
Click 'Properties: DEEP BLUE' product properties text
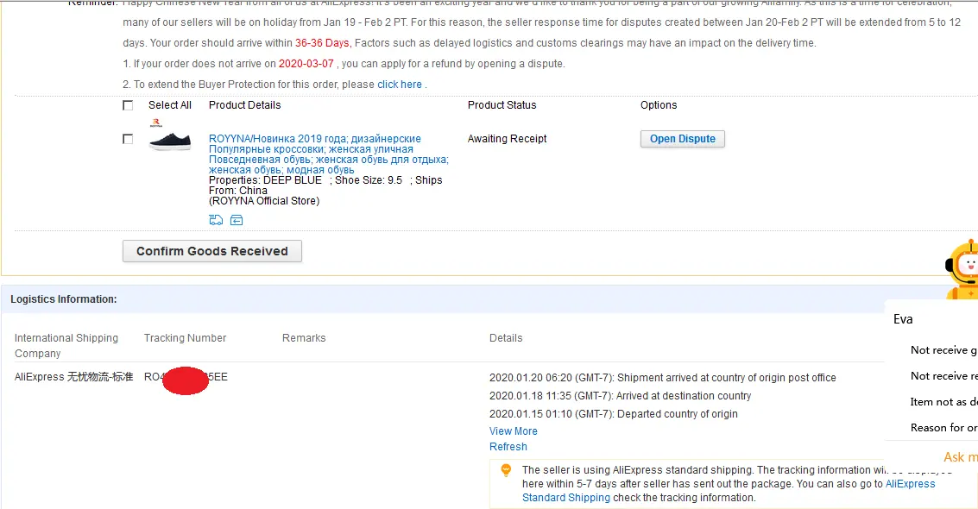[x=265, y=180]
